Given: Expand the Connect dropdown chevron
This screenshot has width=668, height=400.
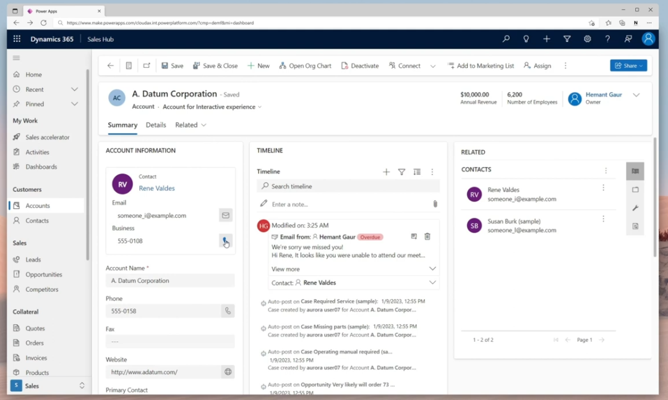Looking at the screenshot, I should point(433,66).
